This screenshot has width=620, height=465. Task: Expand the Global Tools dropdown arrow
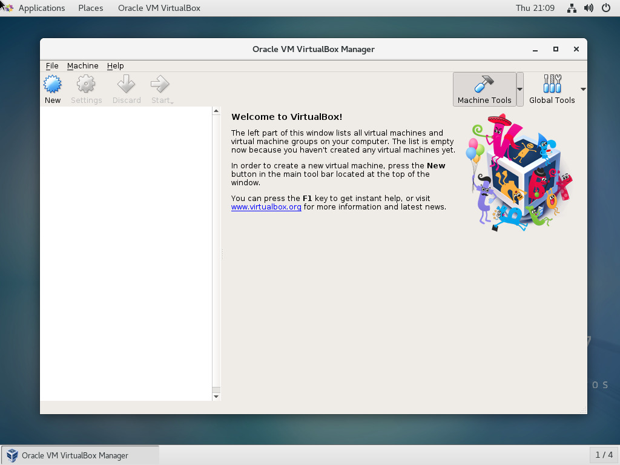point(583,90)
